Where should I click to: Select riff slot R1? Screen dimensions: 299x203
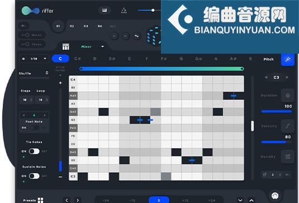[58, 26]
